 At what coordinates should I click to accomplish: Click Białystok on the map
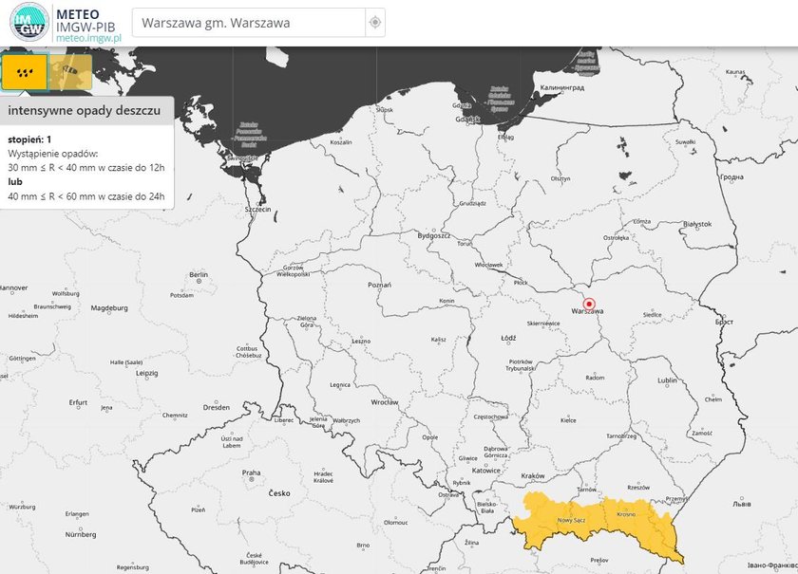pos(697,224)
